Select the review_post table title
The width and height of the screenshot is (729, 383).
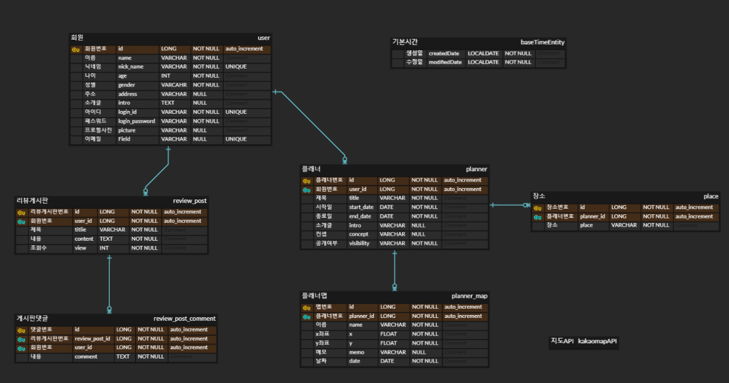190,201
